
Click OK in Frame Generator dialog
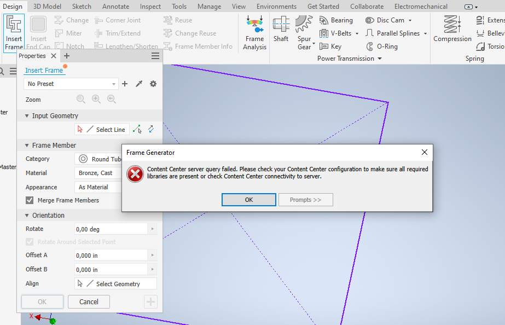pyautogui.click(x=248, y=200)
